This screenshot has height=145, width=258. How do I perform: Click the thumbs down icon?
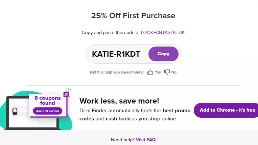[x=167, y=72]
